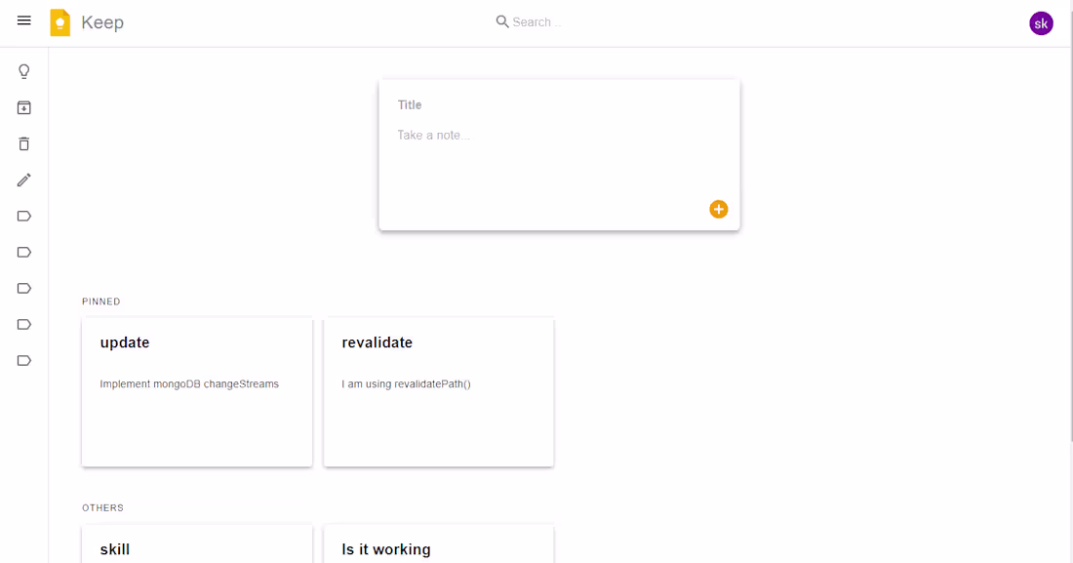
Task: Click the orange plus to add note
Action: pos(719,209)
